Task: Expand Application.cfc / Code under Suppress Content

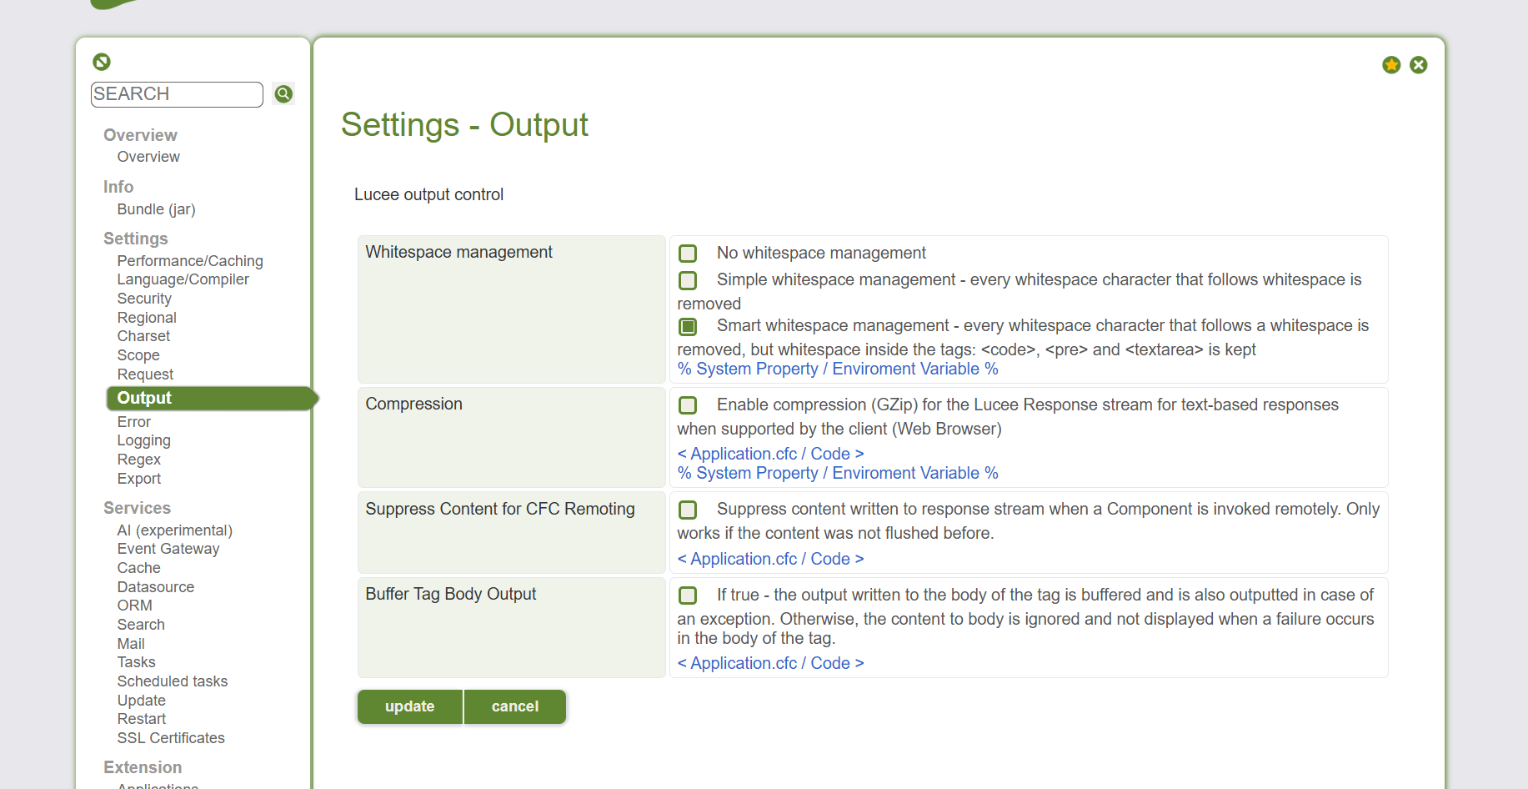Action: (770, 559)
